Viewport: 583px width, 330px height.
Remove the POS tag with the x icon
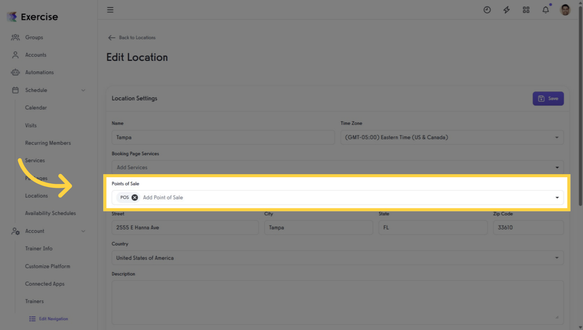pyautogui.click(x=135, y=198)
